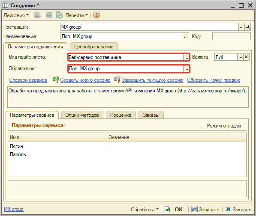Click the floppy disk Записать icon
The width and height of the screenshot is (256, 216).
[x=194, y=209]
